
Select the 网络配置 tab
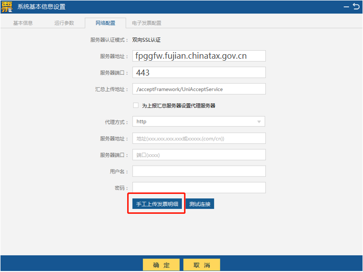click(105, 23)
